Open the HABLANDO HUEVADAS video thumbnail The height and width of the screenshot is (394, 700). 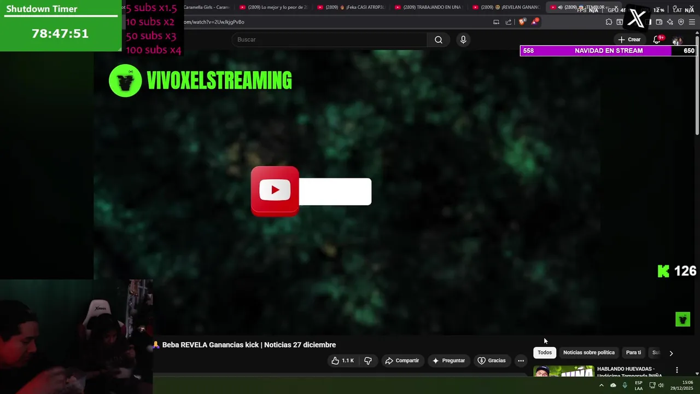coord(564,371)
